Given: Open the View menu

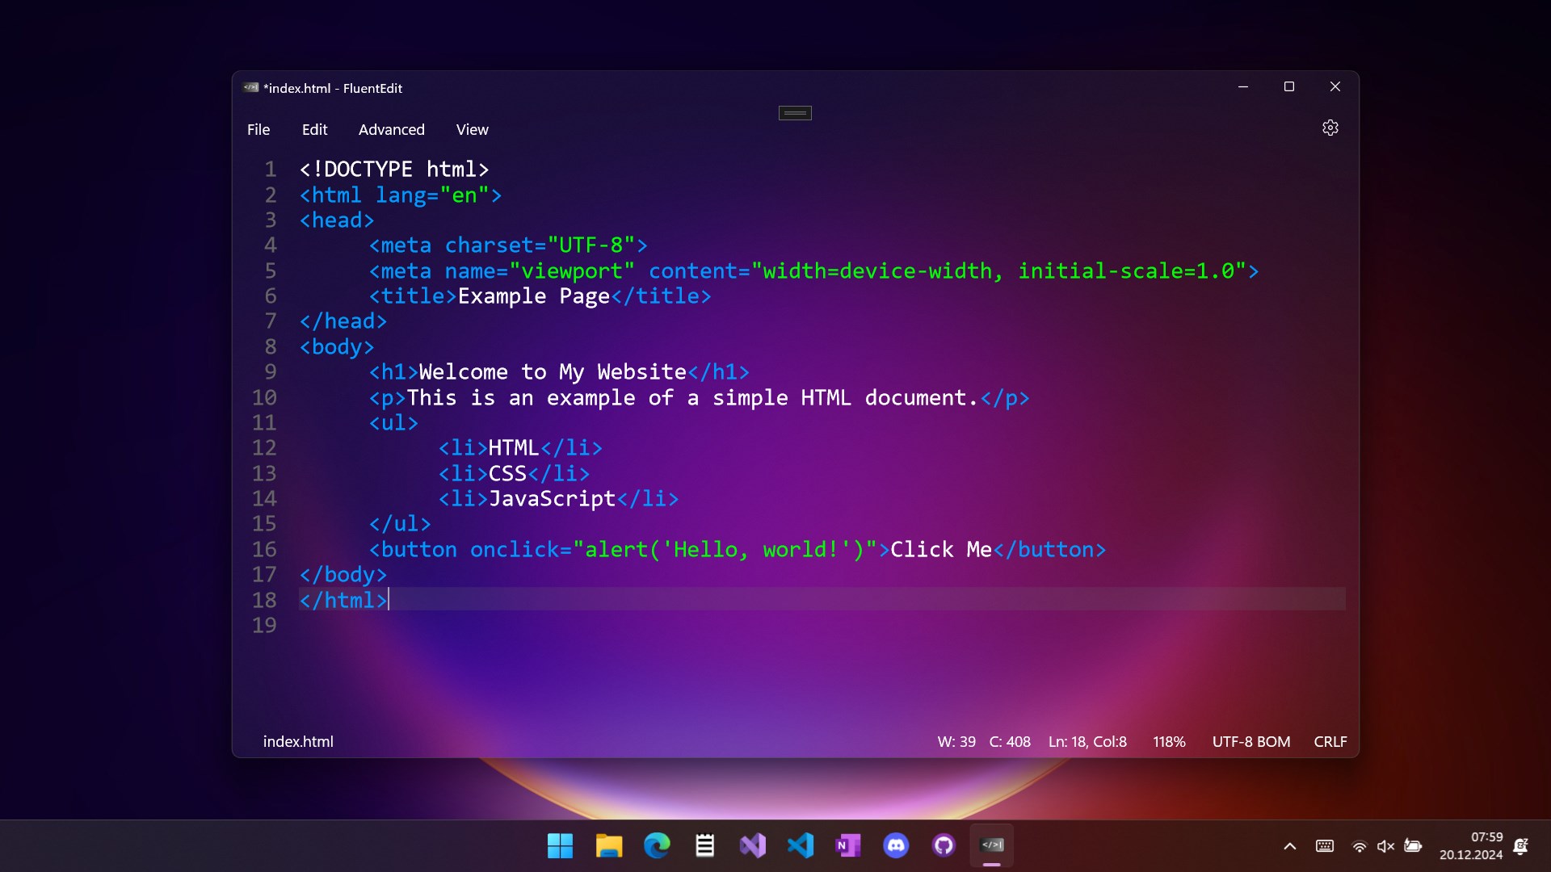Looking at the screenshot, I should click(x=472, y=129).
